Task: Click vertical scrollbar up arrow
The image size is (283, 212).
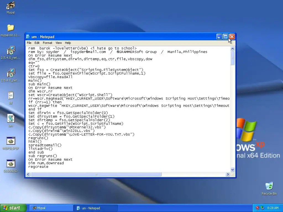Action: tap(232, 49)
